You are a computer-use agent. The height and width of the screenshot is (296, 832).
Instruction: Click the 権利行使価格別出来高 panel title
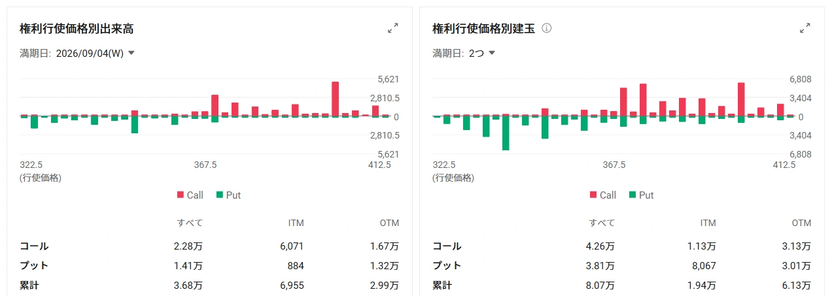(x=77, y=29)
